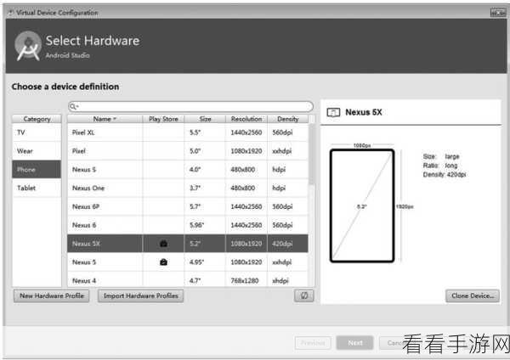
Task: Click in the device search input field
Action: click(x=191, y=107)
